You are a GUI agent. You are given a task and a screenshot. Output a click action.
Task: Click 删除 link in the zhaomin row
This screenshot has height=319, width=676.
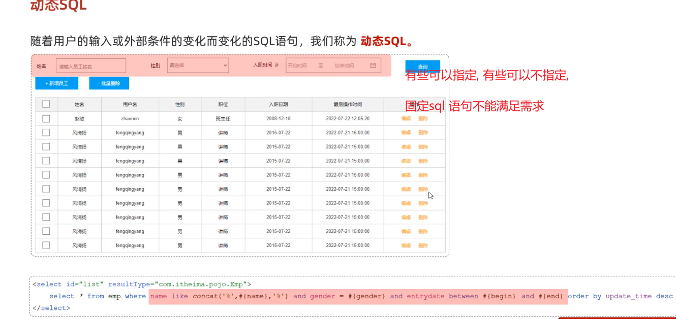tap(423, 119)
